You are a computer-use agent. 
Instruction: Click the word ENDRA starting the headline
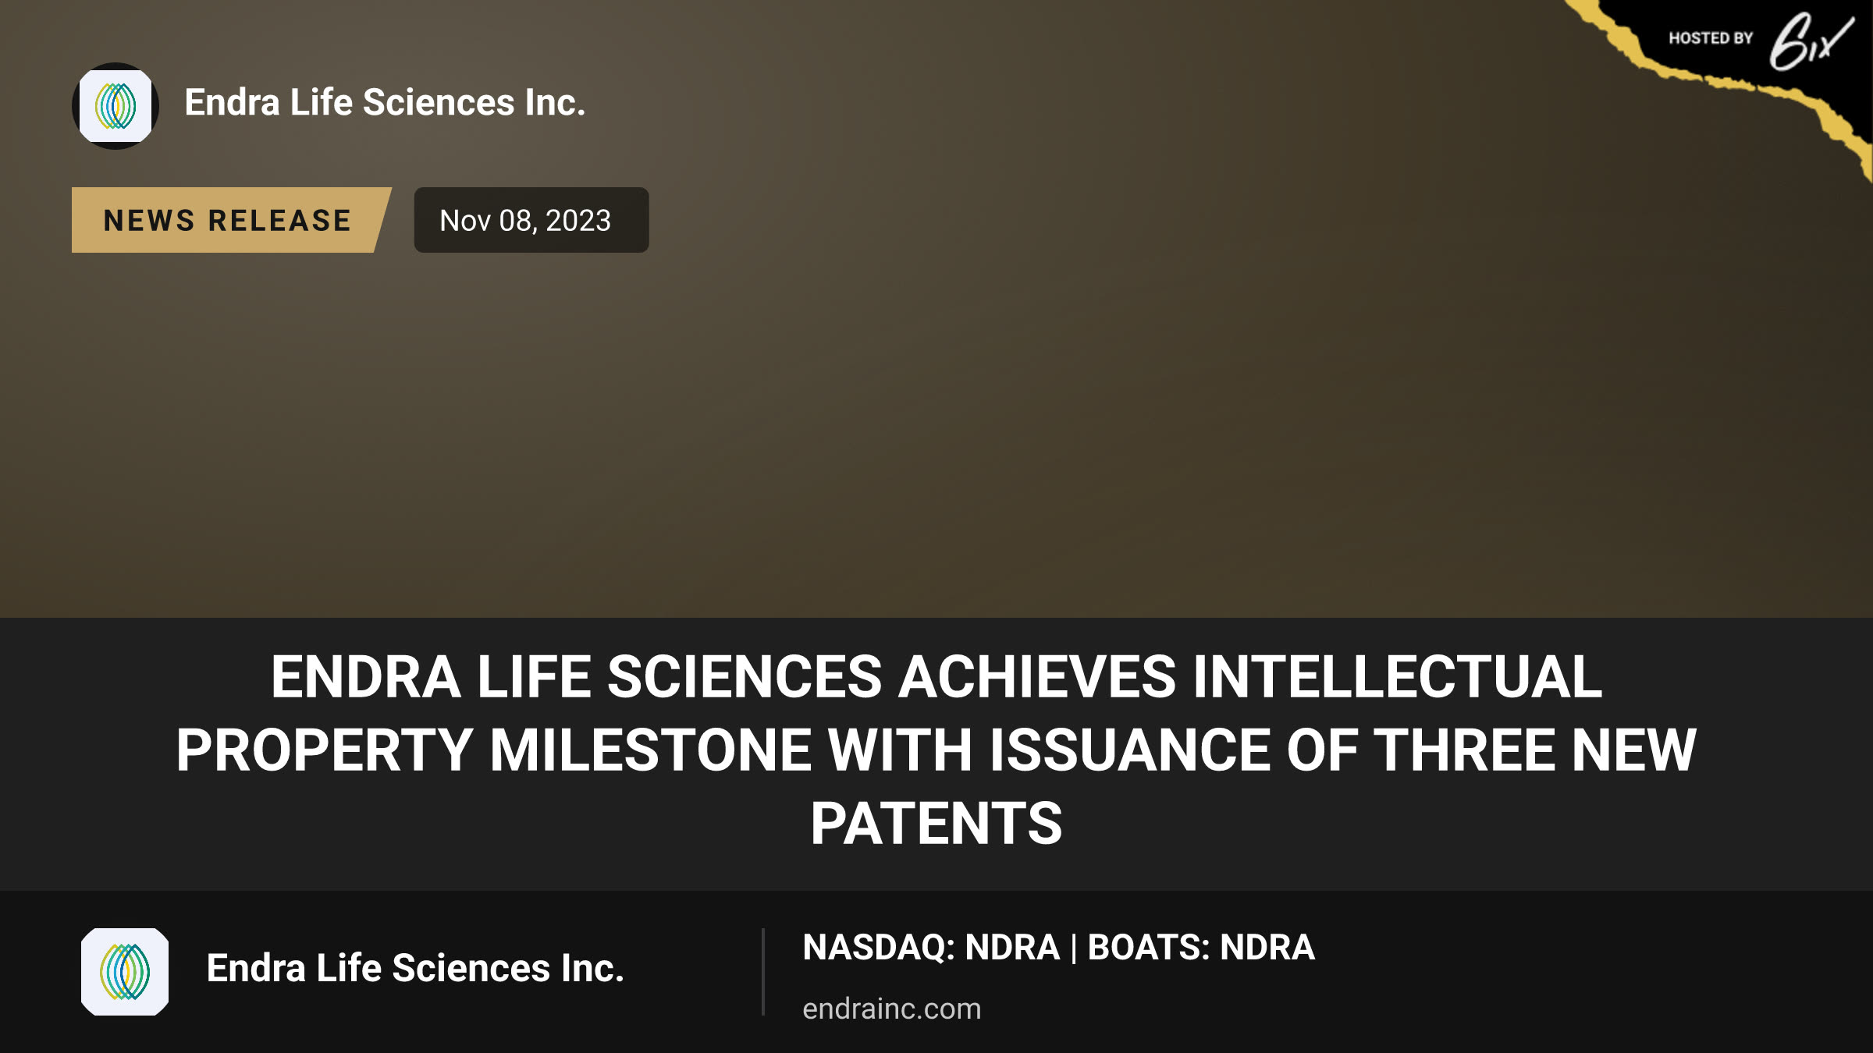pos(366,676)
